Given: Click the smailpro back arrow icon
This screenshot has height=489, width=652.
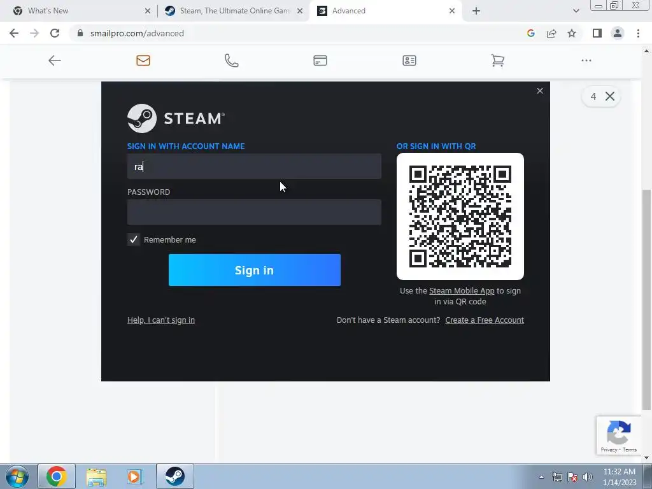Looking at the screenshot, I should (55, 60).
